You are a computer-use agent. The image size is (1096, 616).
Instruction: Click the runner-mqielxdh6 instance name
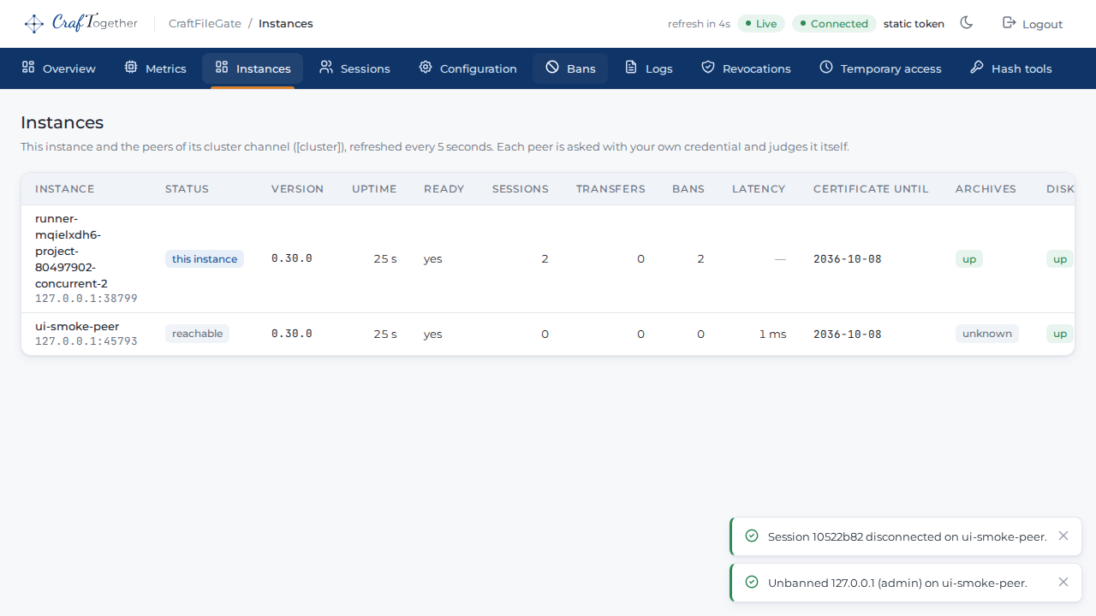click(x=71, y=251)
